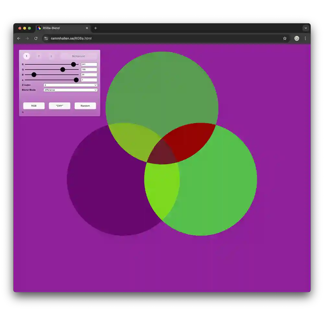This screenshot has height=324, width=324.
Task: Select circle 3 in the panel
Action: tap(51, 56)
